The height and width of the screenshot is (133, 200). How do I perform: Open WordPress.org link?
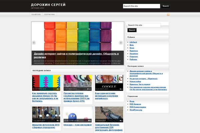point(136,110)
